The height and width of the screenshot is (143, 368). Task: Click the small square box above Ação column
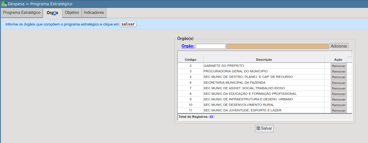click(x=349, y=54)
